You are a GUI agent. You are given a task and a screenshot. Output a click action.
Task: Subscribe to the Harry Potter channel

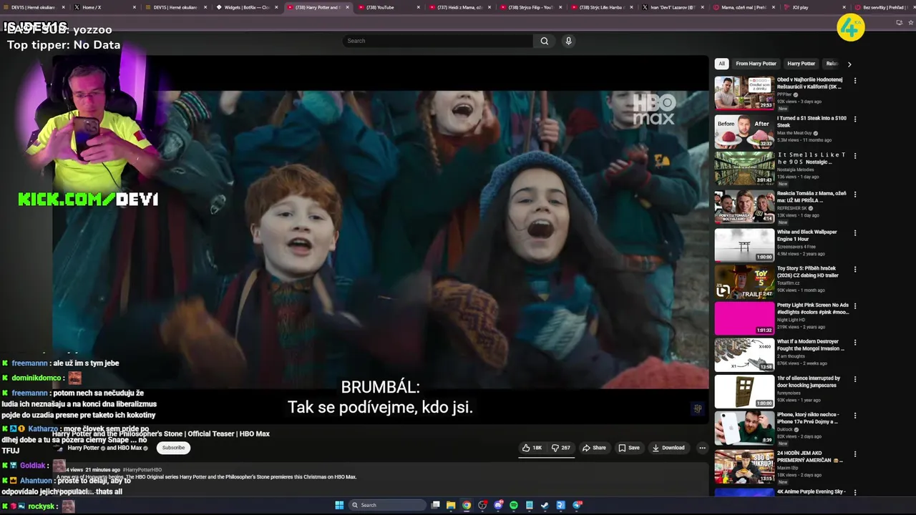[x=173, y=448]
